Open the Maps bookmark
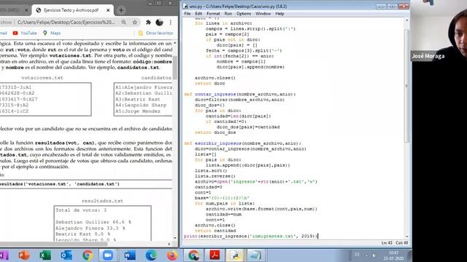 pos(52,33)
